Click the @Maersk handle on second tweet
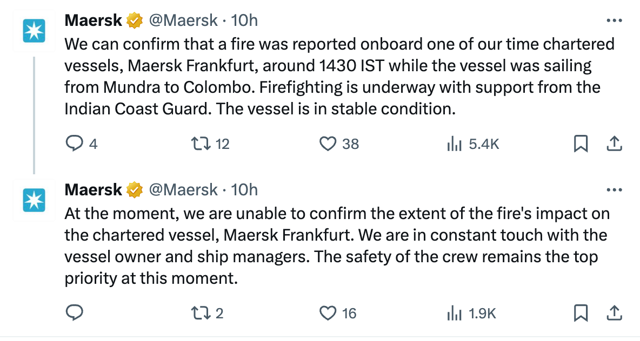 183,190
